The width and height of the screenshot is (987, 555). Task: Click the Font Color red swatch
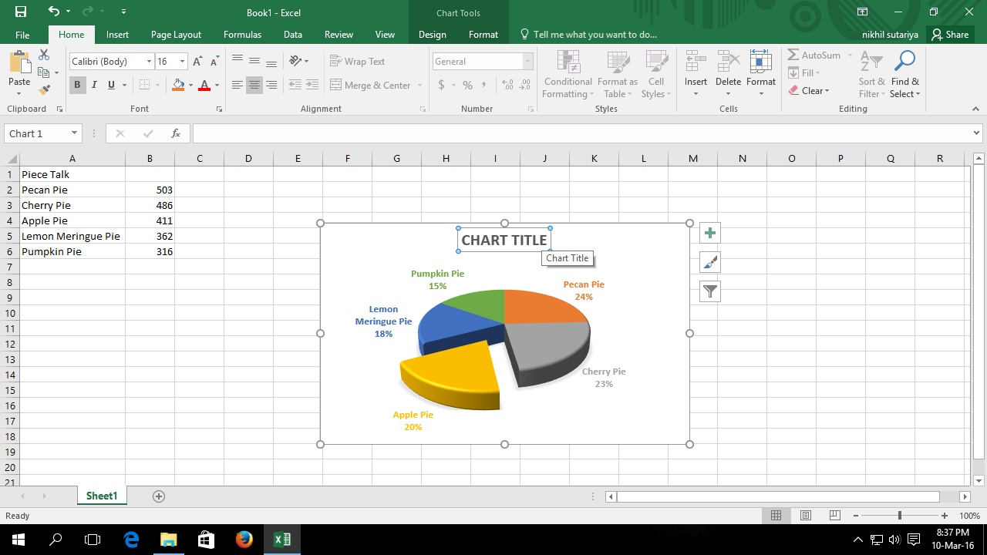tap(204, 85)
